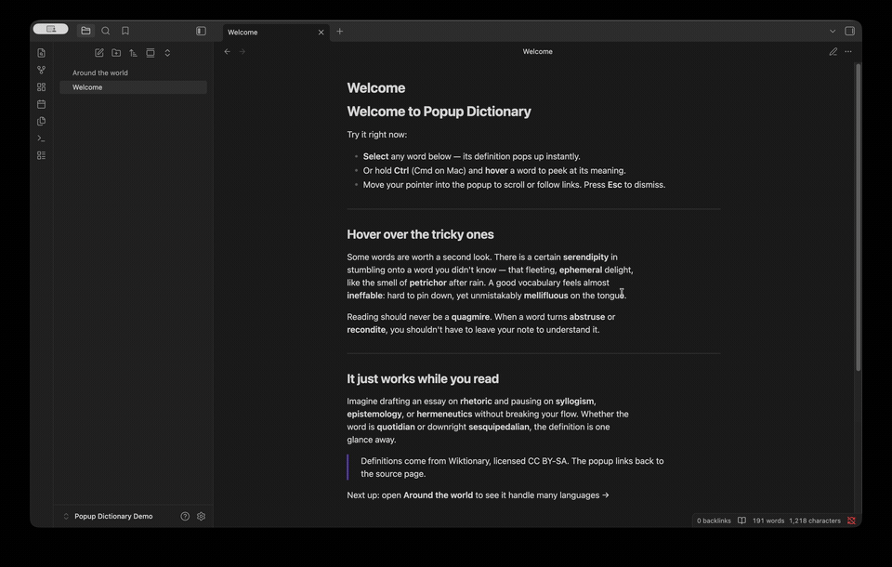
Task: Click the bold 'Select' in first bullet
Action: (x=375, y=156)
